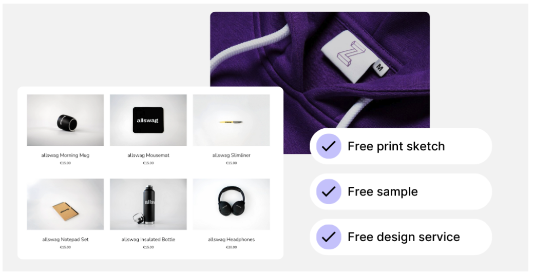Open the allswag Notepad Set image

point(65,204)
